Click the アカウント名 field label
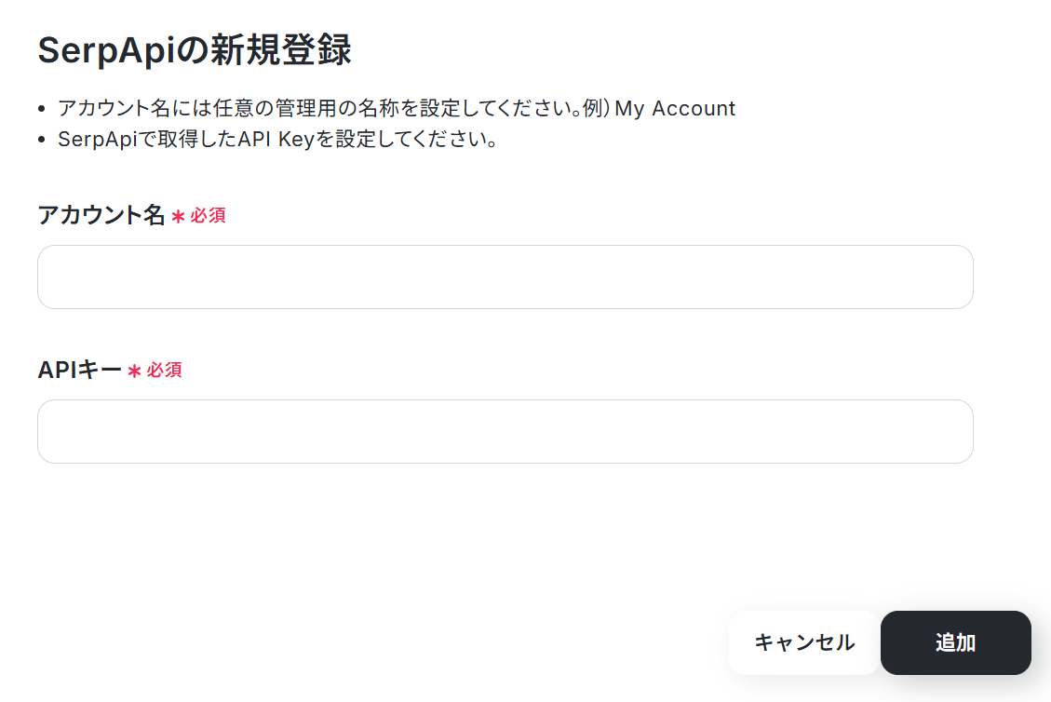 point(101,214)
